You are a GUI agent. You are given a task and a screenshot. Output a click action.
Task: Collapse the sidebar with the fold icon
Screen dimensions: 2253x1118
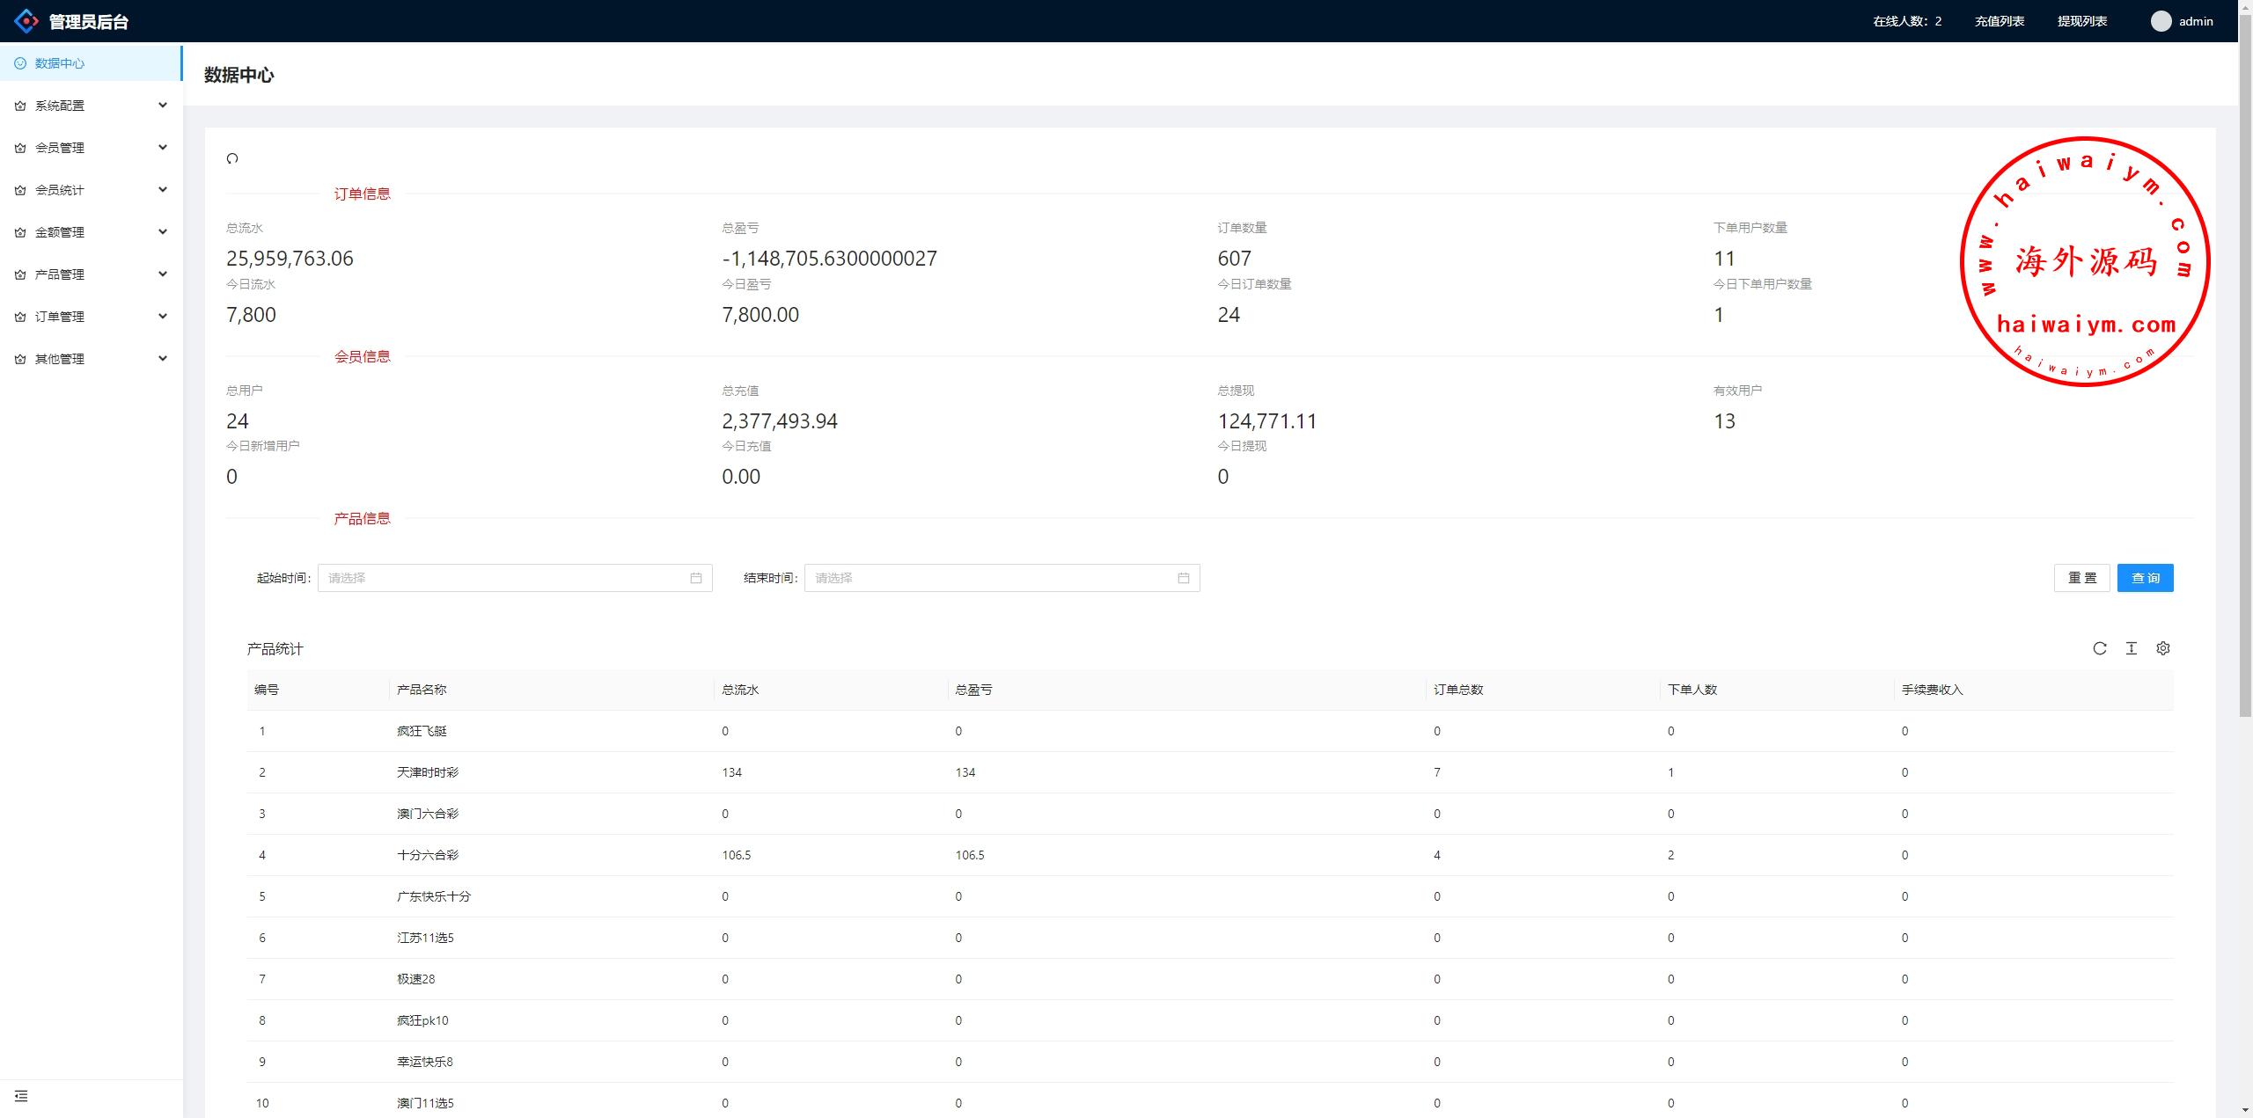click(x=21, y=1096)
